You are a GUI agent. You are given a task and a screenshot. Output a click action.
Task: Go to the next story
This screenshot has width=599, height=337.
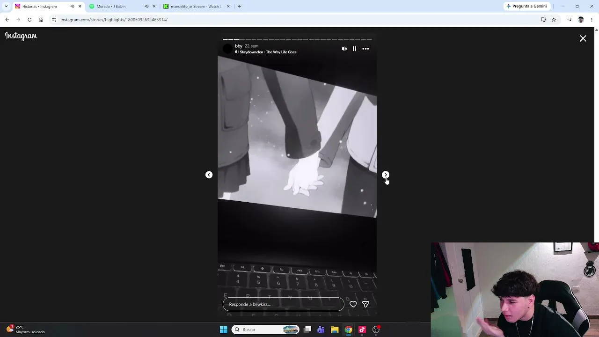pos(386,175)
